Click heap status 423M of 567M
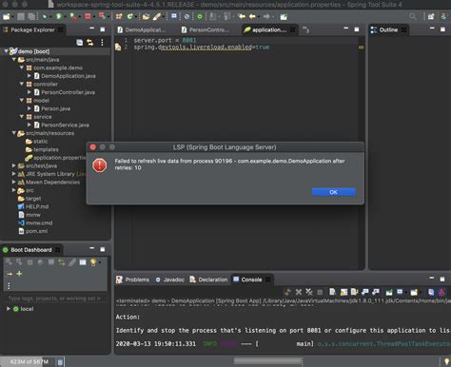 (x=29, y=361)
